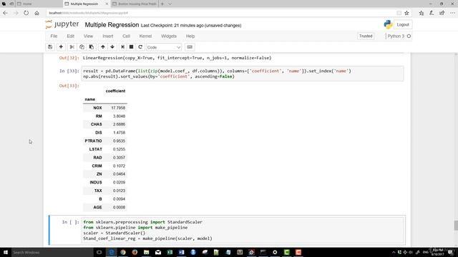Open Windows Start menu
458x257 pixels.
(x=6, y=252)
